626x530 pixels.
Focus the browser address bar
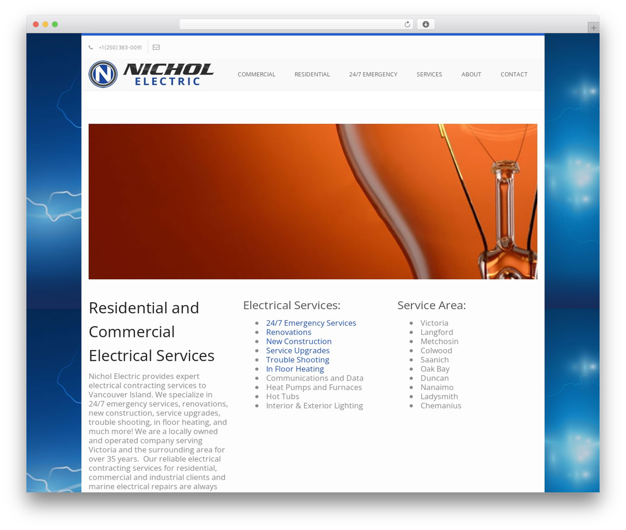click(x=296, y=24)
